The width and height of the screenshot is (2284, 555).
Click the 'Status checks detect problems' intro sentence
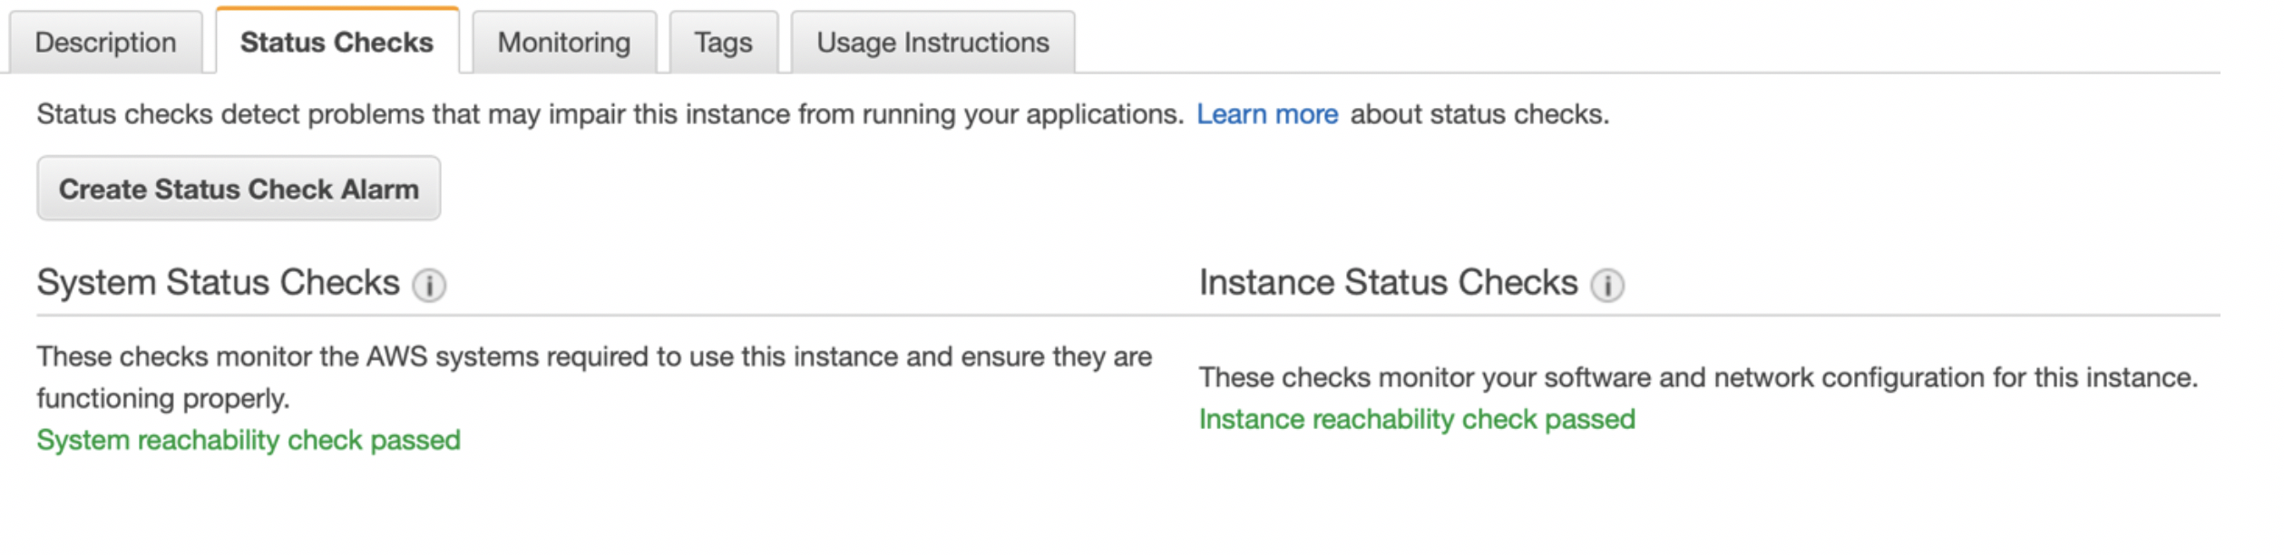point(610,114)
